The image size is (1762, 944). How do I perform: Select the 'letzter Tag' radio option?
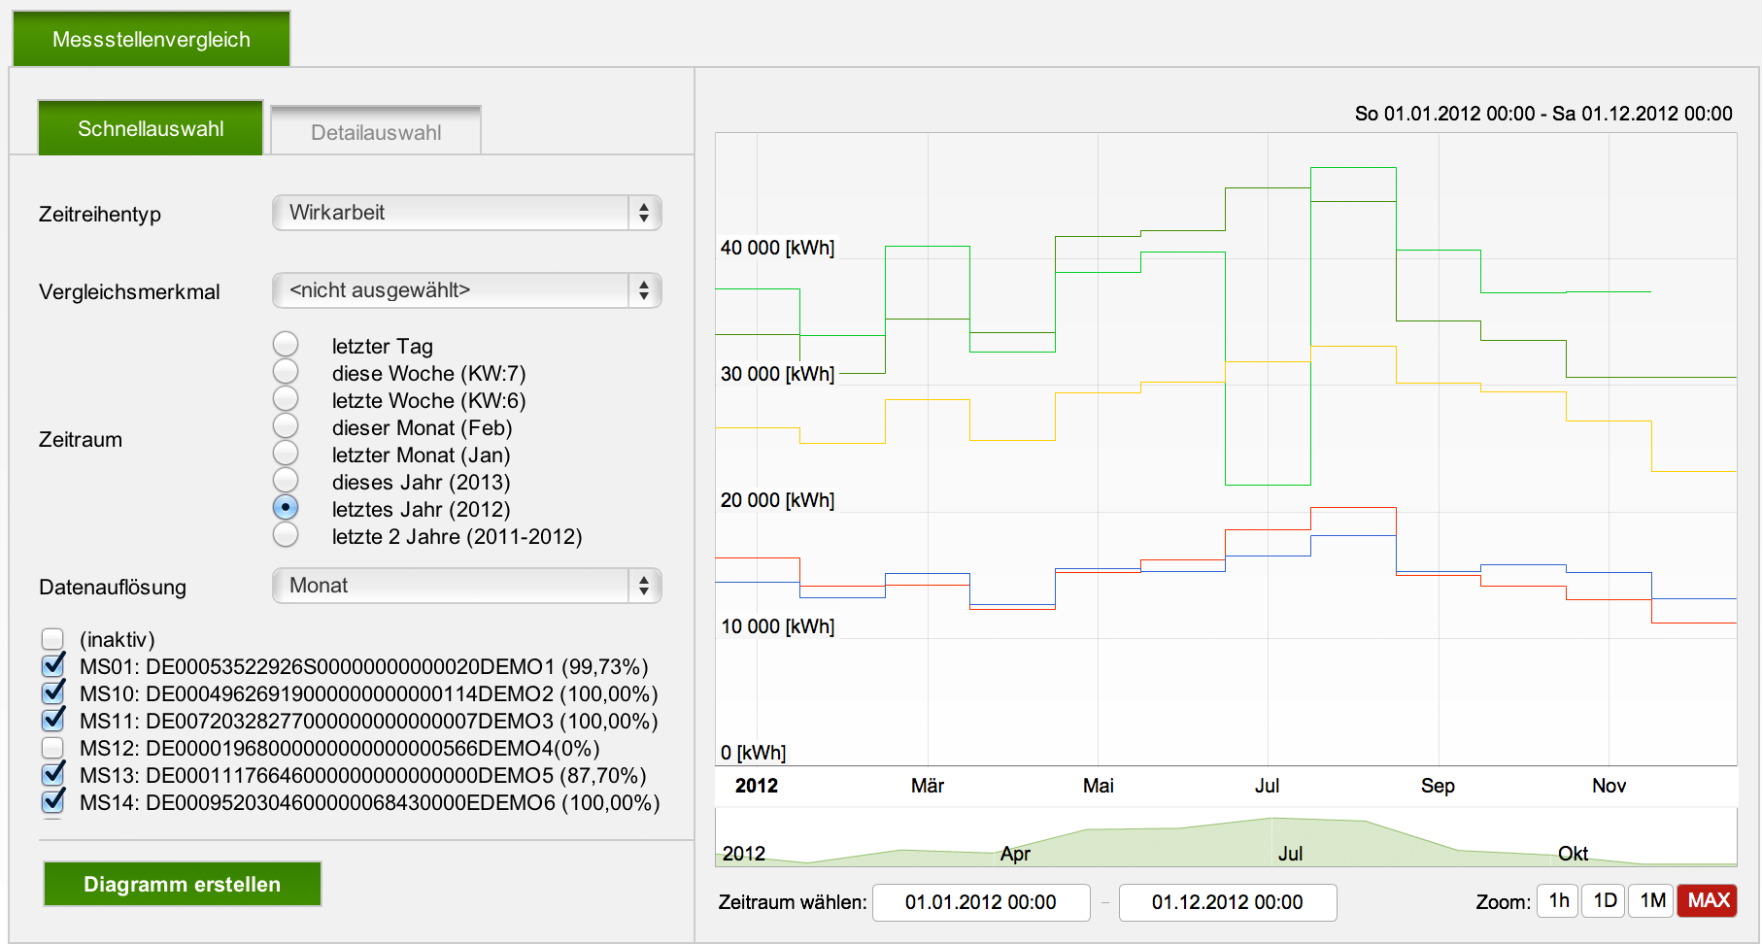[x=286, y=345]
